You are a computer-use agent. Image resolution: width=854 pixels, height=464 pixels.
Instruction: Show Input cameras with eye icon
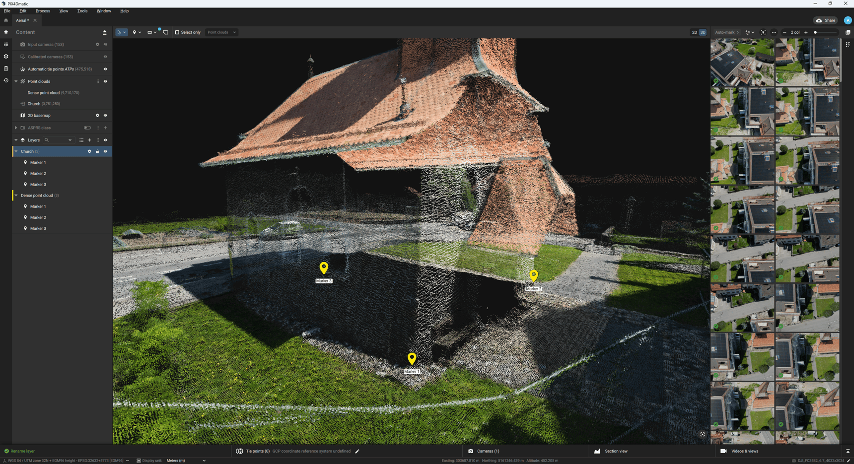tap(105, 45)
